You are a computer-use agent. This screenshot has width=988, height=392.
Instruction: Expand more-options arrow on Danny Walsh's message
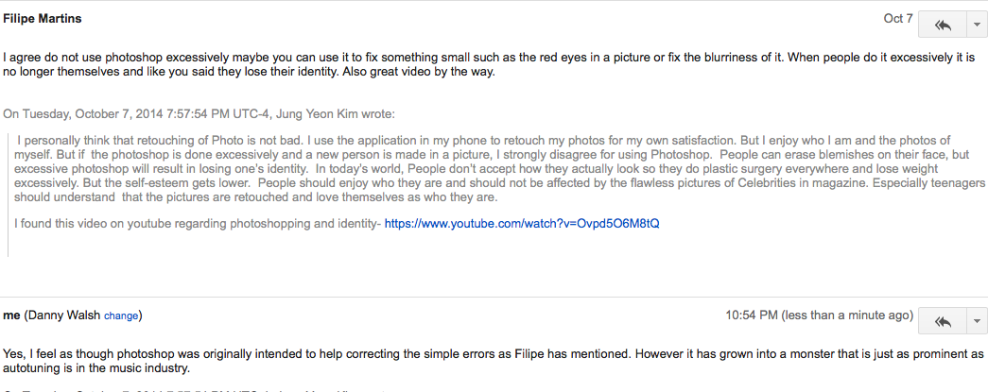pyautogui.click(x=977, y=321)
